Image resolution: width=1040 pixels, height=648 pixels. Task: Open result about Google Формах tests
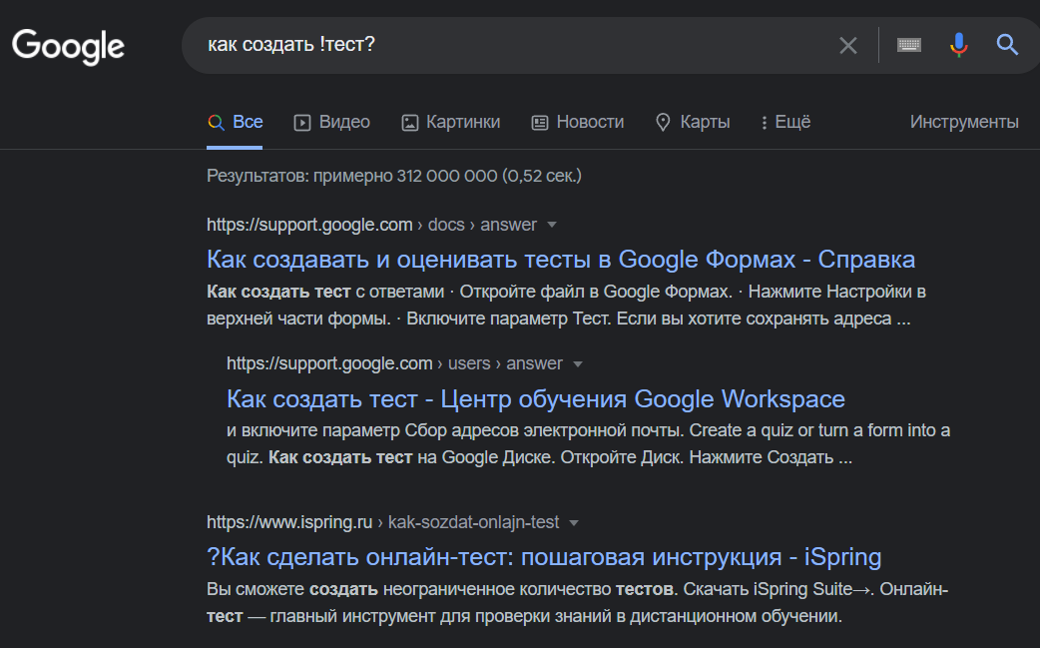pyautogui.click(x=561, y=260)
